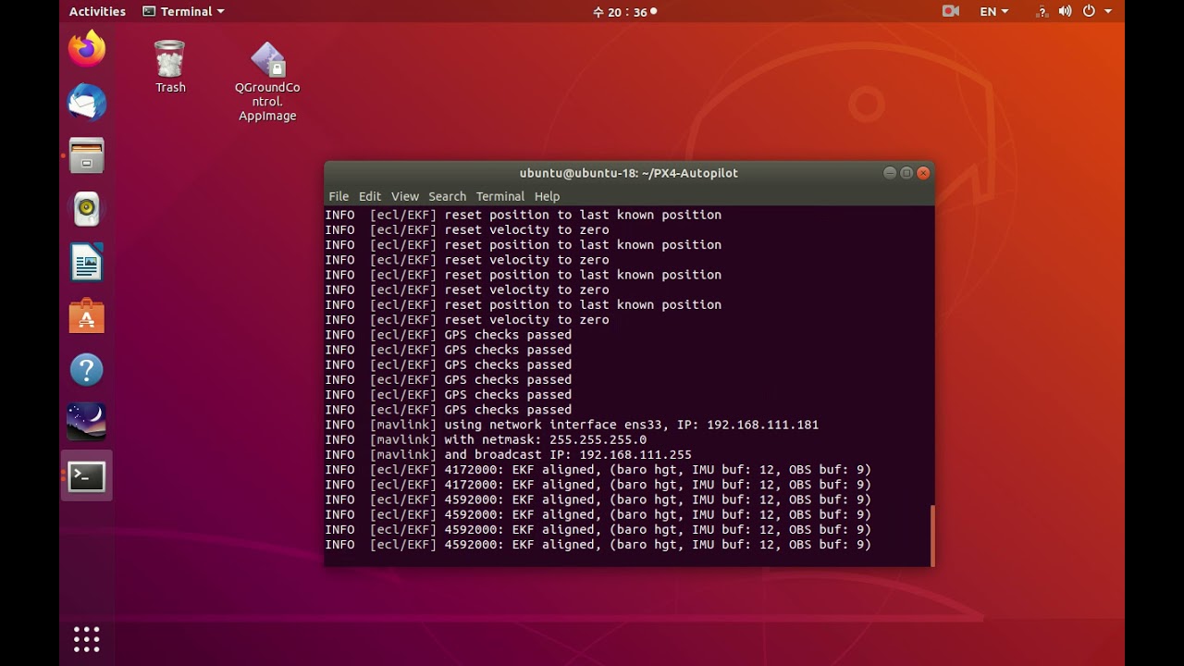Open the network status icon
Image resolution: width=1184 pixels, height=666 pixels.
[1042, 11]
